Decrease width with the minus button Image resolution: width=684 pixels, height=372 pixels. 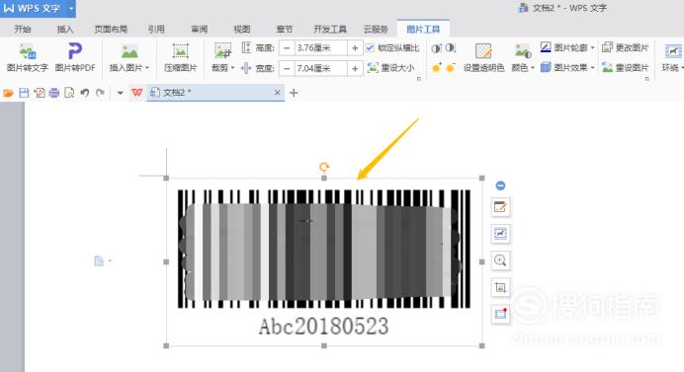[287, 68]
